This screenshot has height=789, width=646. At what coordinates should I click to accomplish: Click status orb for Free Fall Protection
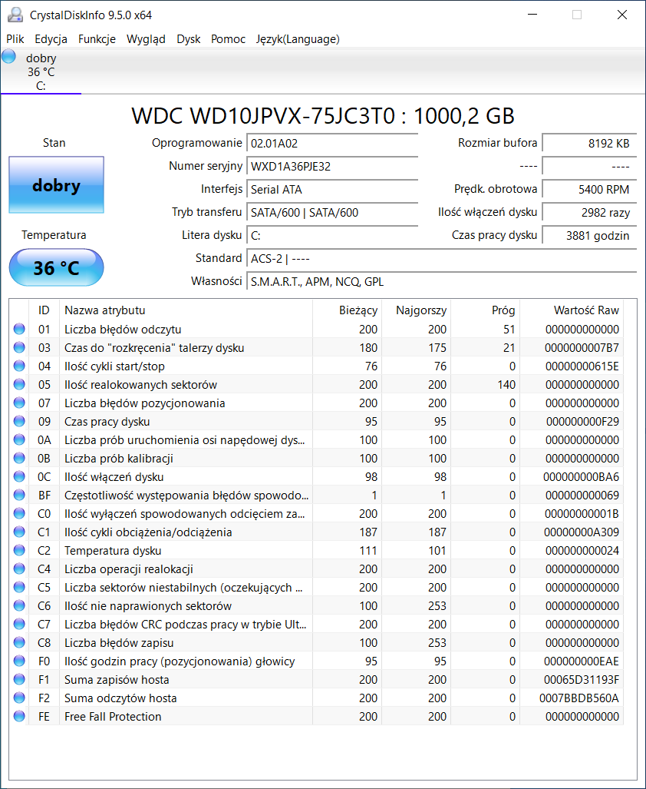19,717
